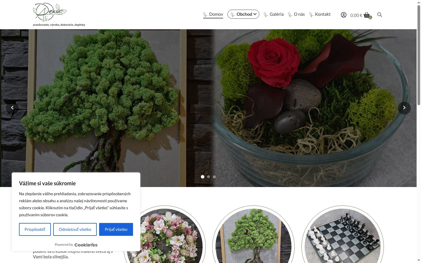Open the Kontakt menu item
The height and width of the screenshot is (263, 421).
[320, 14]
